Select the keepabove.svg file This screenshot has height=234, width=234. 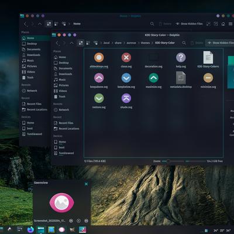99,81
